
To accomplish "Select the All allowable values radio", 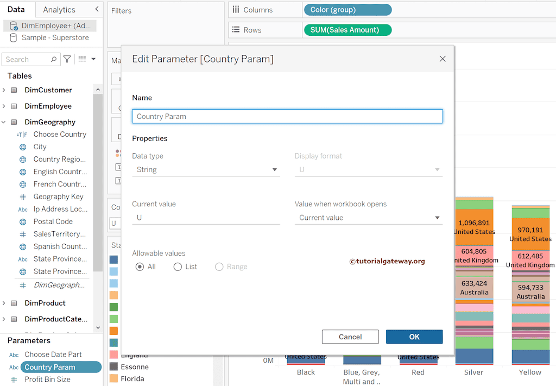I will pyautogui.click(x=140, y=267).
